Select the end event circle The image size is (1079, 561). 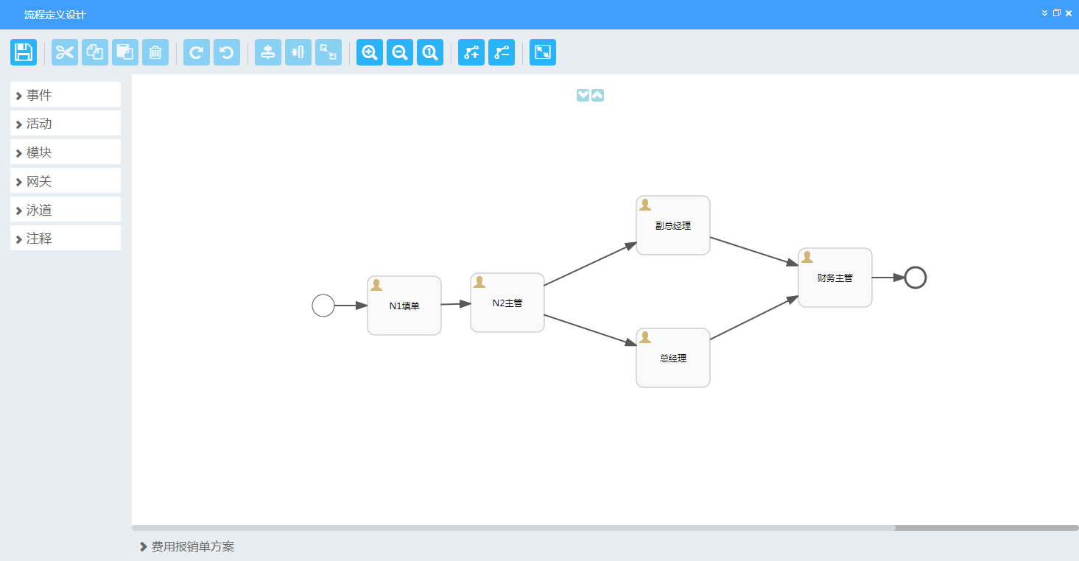click(x=915, y=278)
